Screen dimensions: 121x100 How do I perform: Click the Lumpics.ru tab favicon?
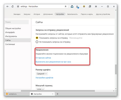[x=7, y=94]
